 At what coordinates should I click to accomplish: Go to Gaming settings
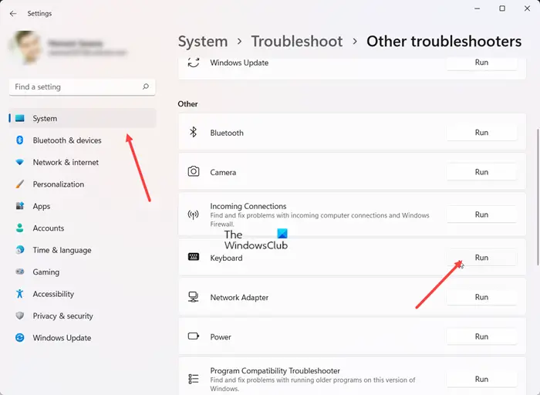coord(83,272)
